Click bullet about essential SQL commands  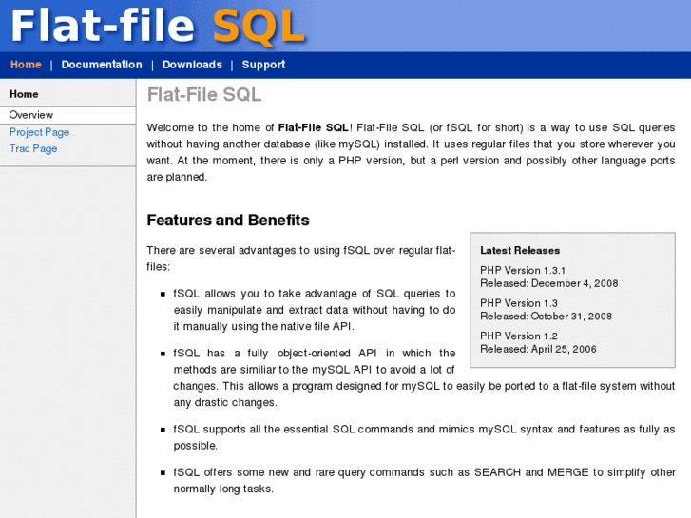click(x=424, y=437)
